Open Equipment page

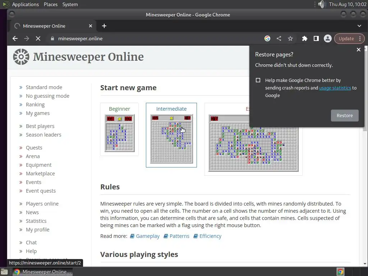coord(38,165)
